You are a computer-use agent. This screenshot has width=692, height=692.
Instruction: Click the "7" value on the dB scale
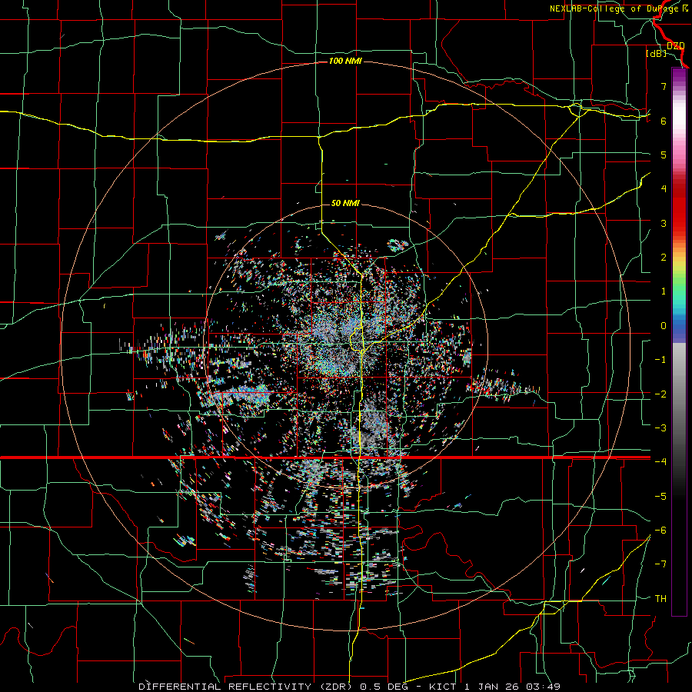(x=664, y=86)
